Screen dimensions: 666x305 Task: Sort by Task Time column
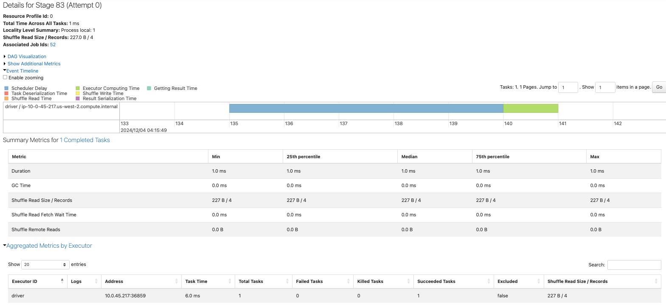(208, 281)
